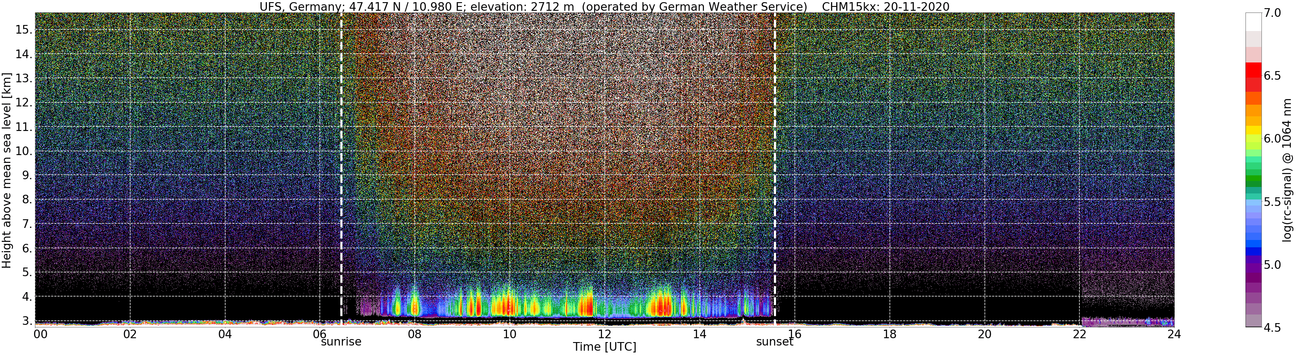Click the "04" time axis tick label

pos(225,334)
